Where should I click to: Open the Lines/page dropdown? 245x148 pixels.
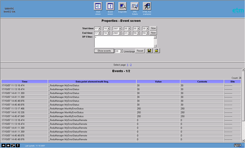pos(119,51)
